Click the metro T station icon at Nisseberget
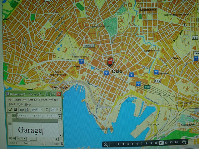 click(81, 61)
